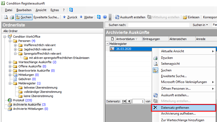Click the Zurück navigation button
This screenshot has width=217, height=122.
[x=70, y=17]
